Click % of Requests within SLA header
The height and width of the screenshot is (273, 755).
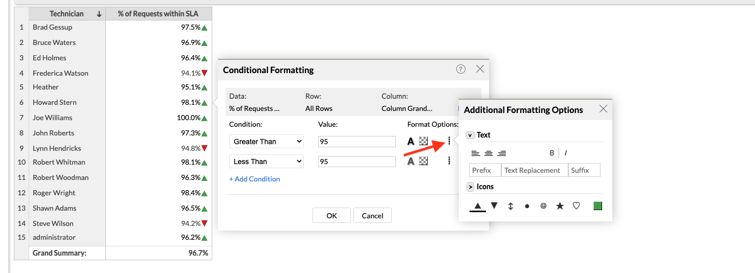(159, 14)
